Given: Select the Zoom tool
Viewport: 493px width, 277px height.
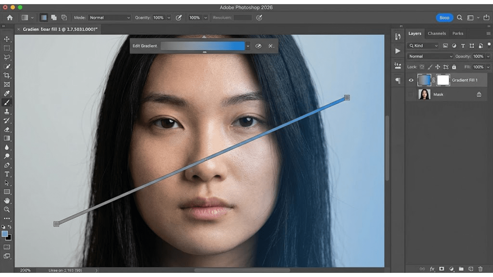Looking at the screenshot, I should pyautogui.click(x=7, y=209).
